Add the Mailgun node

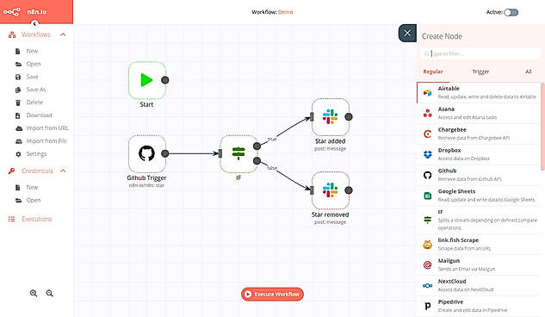(x=479, y=264)
